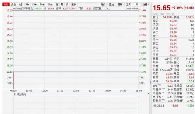
Task: Open the 更多 more periods menu
Action: pos(74,5)
